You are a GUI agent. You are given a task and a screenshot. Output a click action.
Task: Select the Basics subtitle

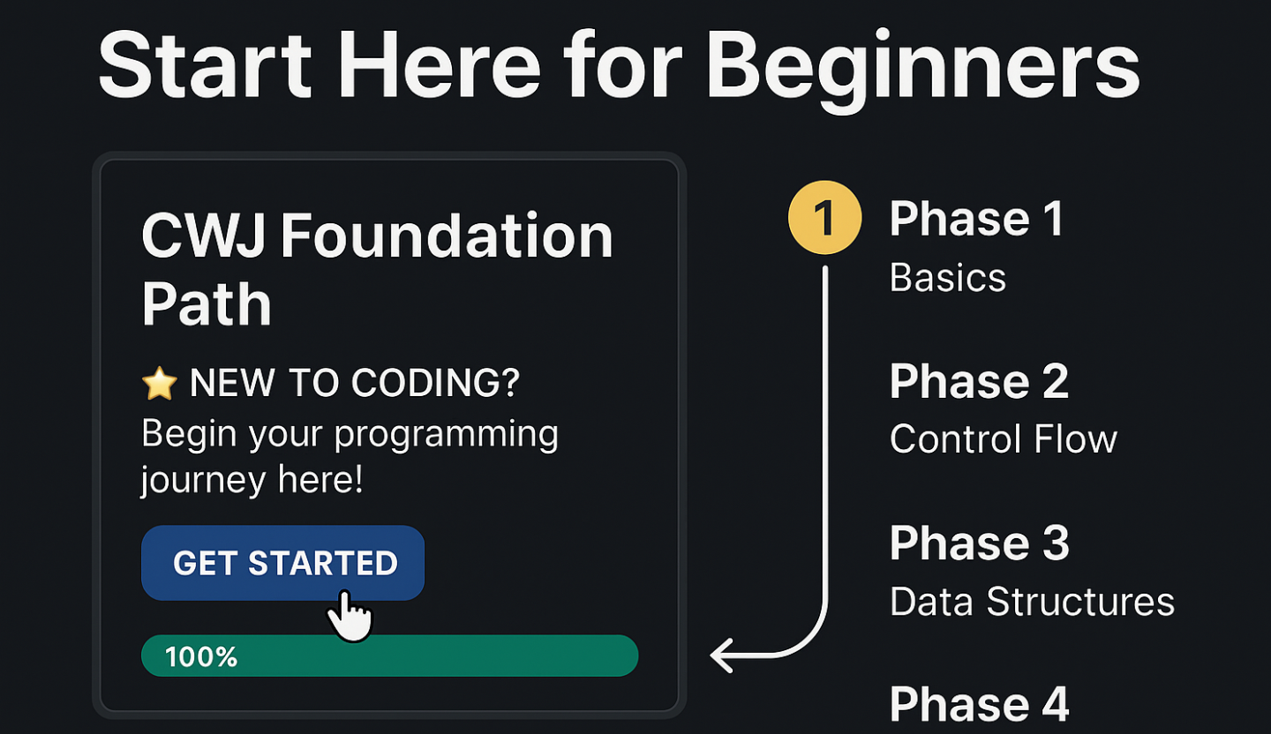[x=948, y=278]
